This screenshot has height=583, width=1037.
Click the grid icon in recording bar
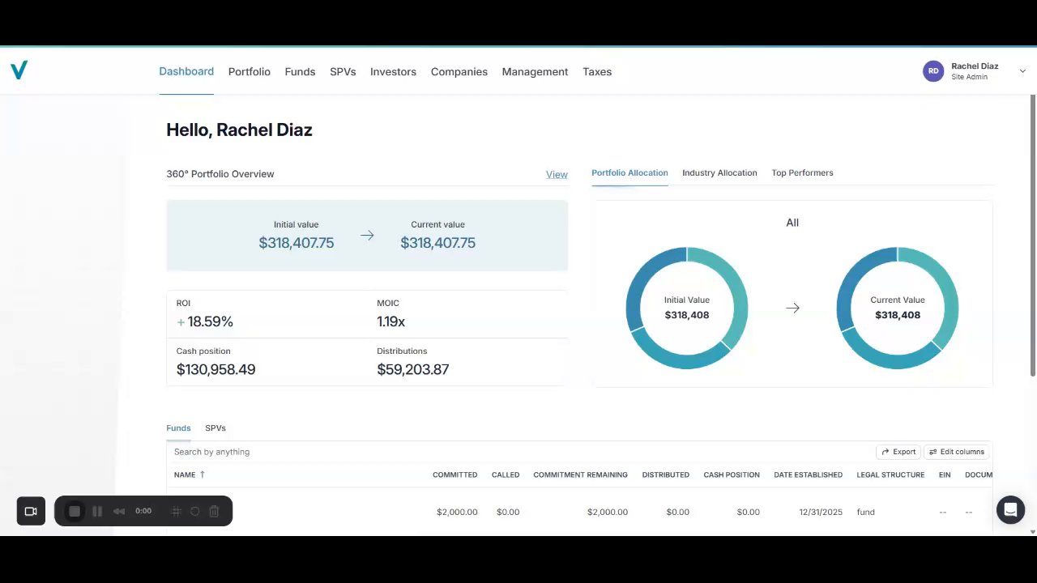click(176, 511)
